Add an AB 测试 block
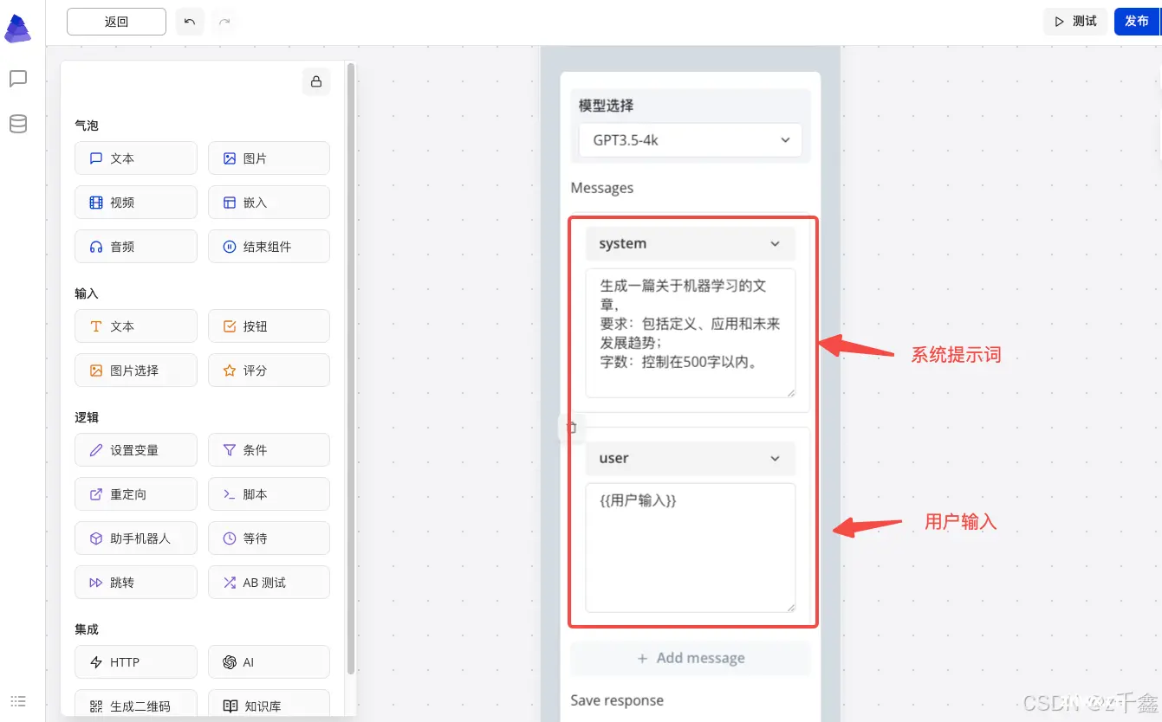 pyautogui.click(x=269, y=583)
